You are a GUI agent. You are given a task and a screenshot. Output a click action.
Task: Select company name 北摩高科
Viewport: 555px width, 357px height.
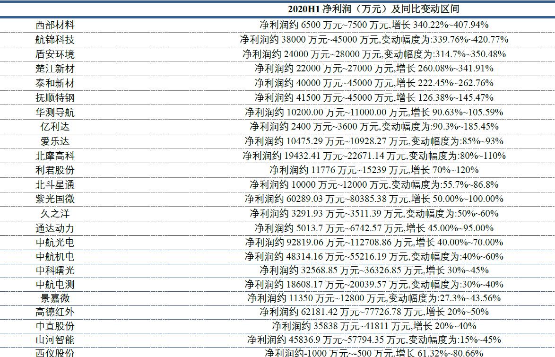[55, 156]
